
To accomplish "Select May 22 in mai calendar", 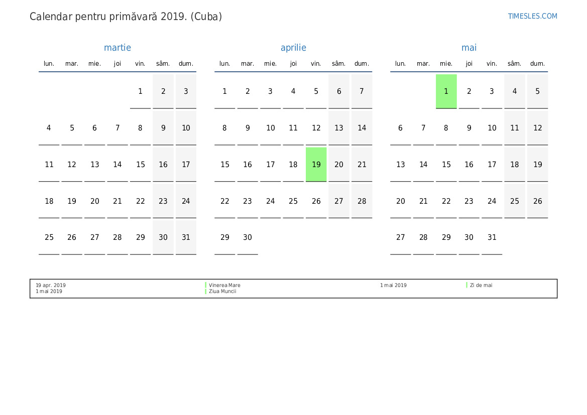I will point(446,201).
